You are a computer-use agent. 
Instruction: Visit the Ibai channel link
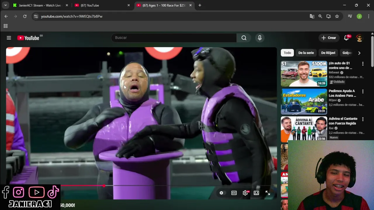pyautogui.click(x=331, y=128)
